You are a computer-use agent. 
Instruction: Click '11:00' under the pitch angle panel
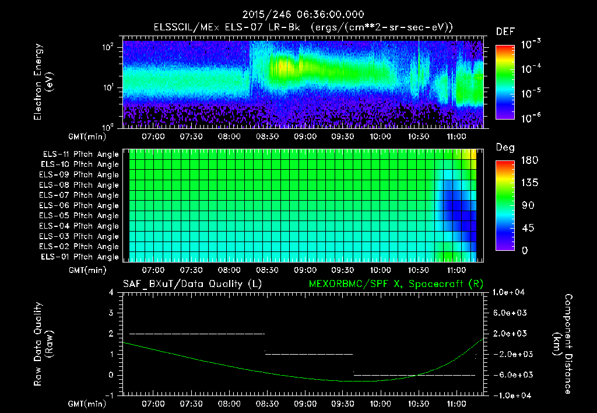(x=456, y=270)
